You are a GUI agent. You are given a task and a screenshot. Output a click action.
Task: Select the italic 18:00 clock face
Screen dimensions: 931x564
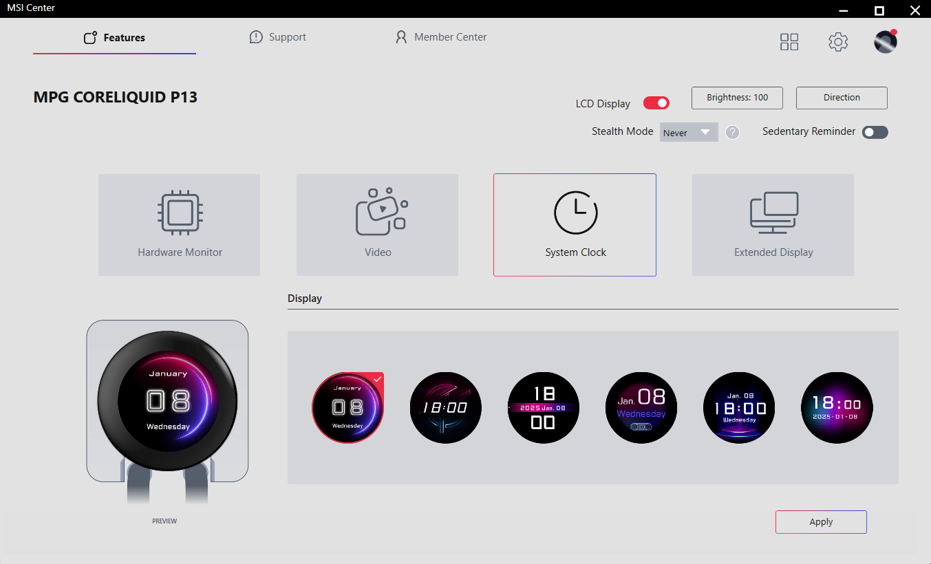pyautogui.click(x=446, y=408)
